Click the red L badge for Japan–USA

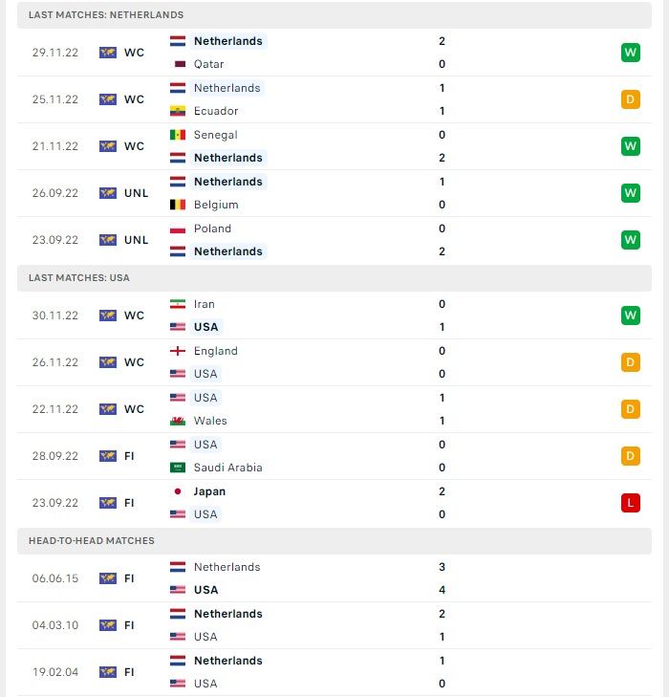tap(631, 503)
